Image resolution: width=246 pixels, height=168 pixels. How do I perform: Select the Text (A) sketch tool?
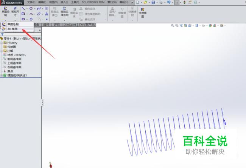point(47,14)
